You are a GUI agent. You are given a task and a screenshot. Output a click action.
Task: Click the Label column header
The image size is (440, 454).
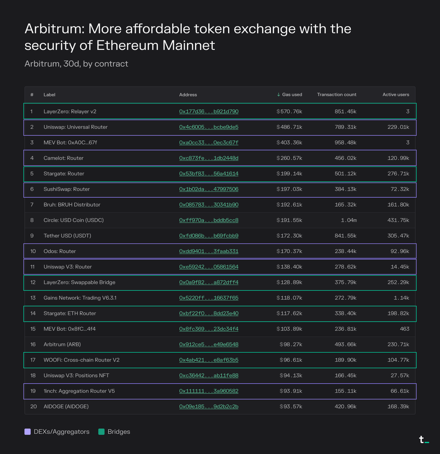click(49, 95)
